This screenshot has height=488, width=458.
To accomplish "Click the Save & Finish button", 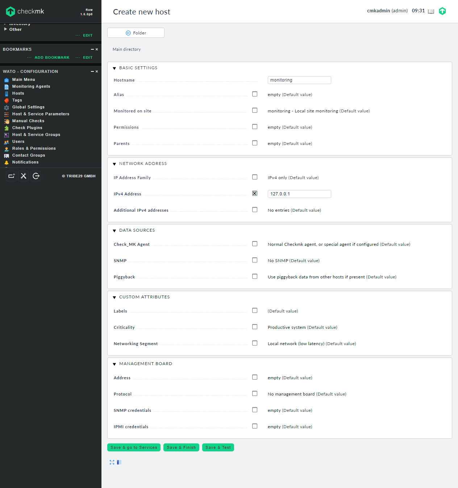I will click(181, 447).
